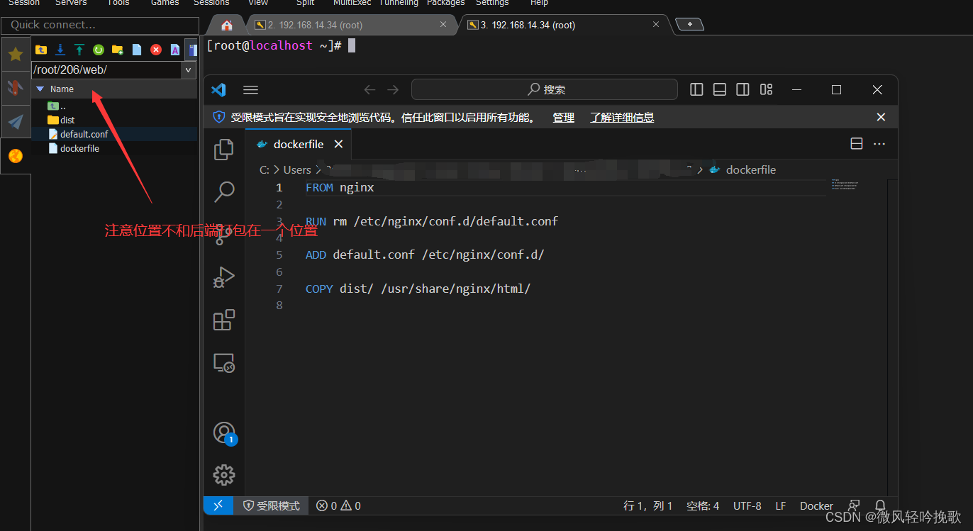Go to the MobaXterm home tab

227,25
